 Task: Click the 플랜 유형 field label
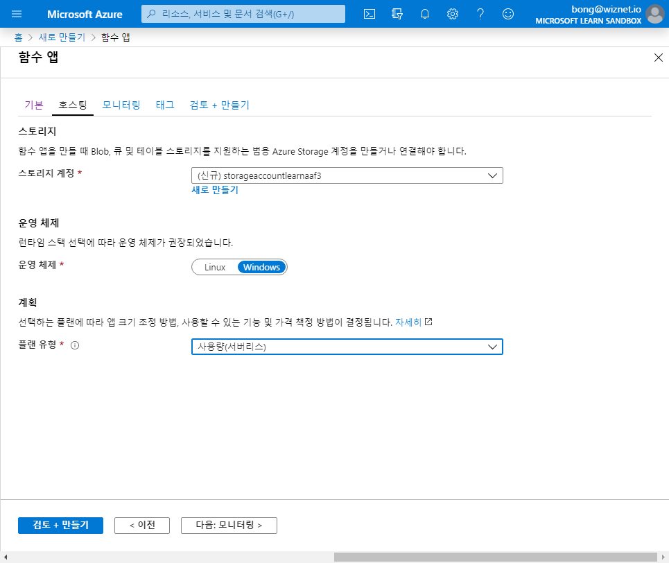[x=37, y=345]
